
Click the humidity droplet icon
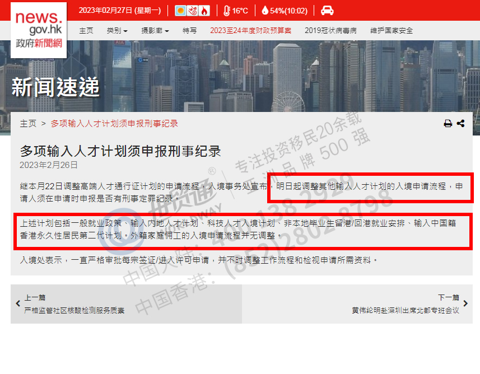(265, 11)
